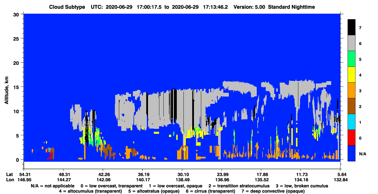Click the red color swatch labeled 0

pyautogui.click(x=352, y=138)
